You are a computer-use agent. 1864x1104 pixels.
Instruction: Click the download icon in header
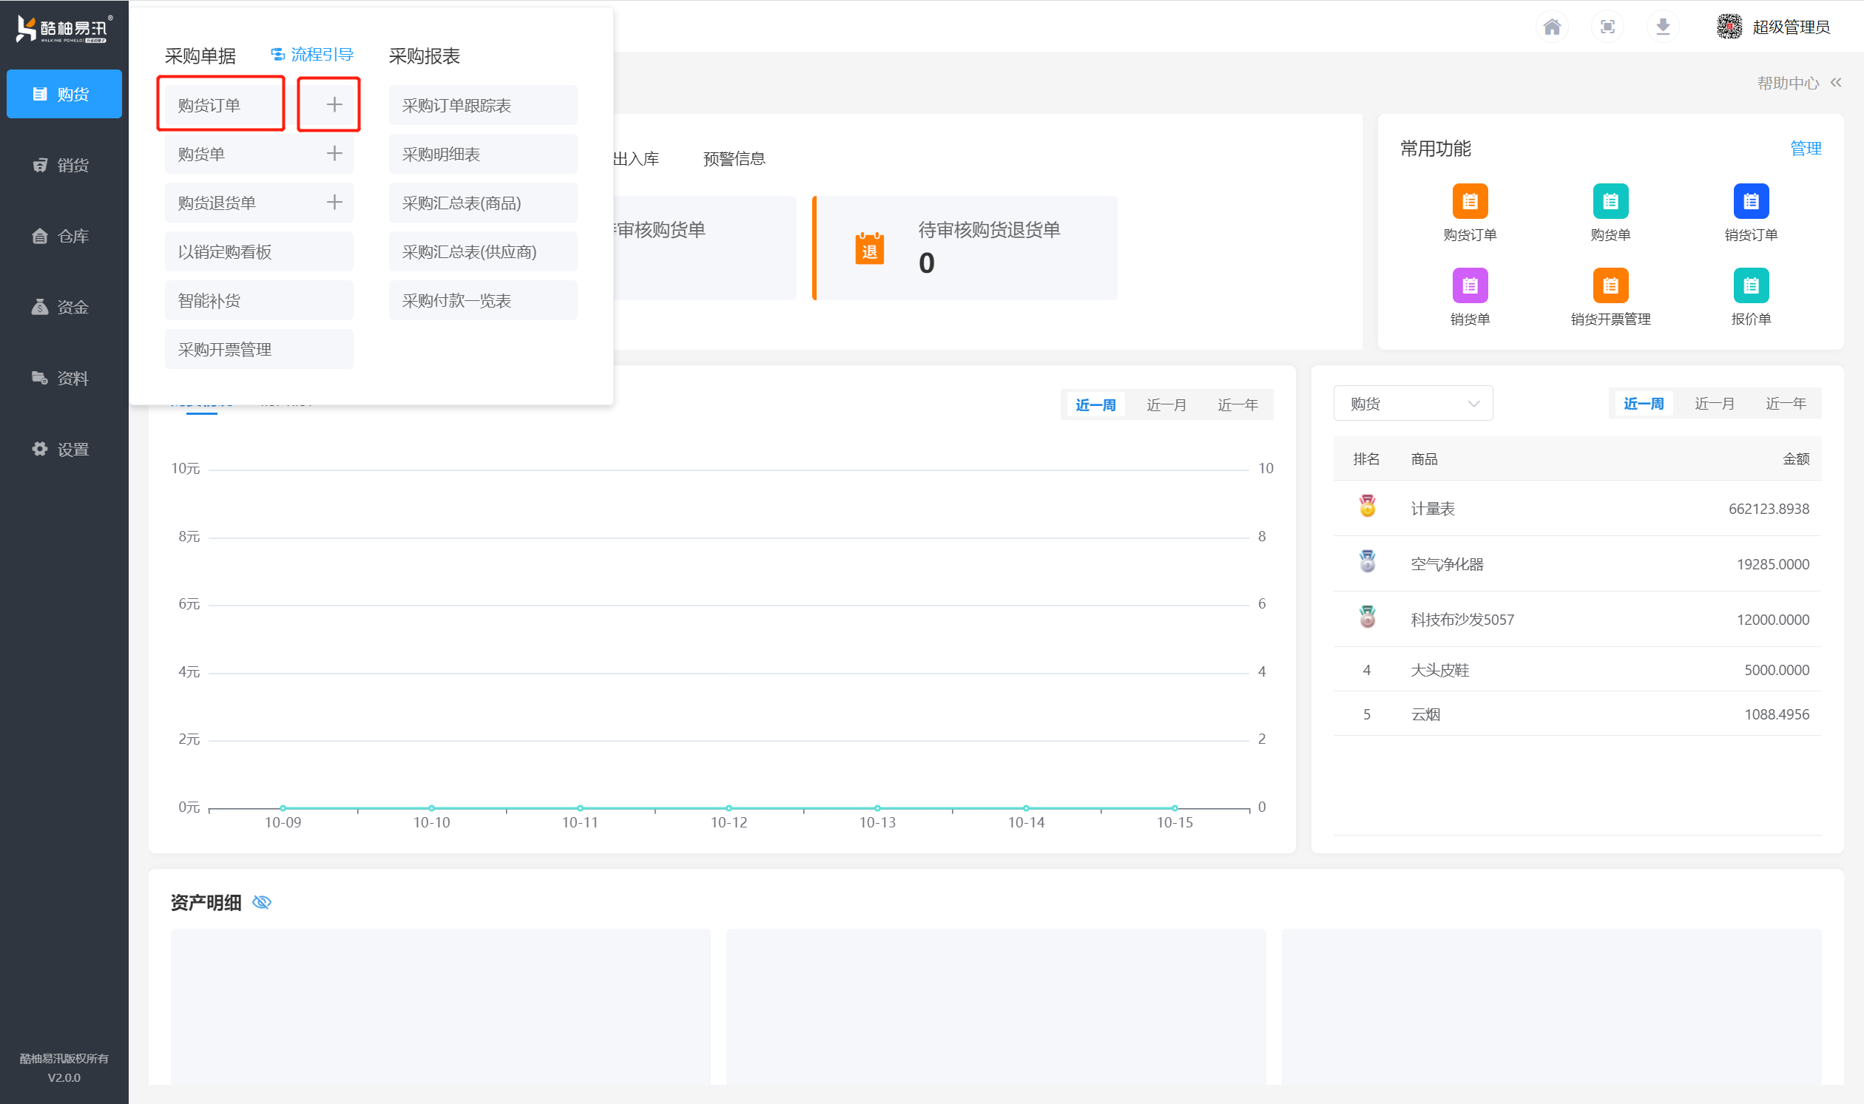point(1663,27)
